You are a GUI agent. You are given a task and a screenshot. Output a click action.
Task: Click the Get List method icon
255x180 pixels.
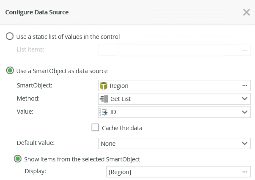point(104,99)
